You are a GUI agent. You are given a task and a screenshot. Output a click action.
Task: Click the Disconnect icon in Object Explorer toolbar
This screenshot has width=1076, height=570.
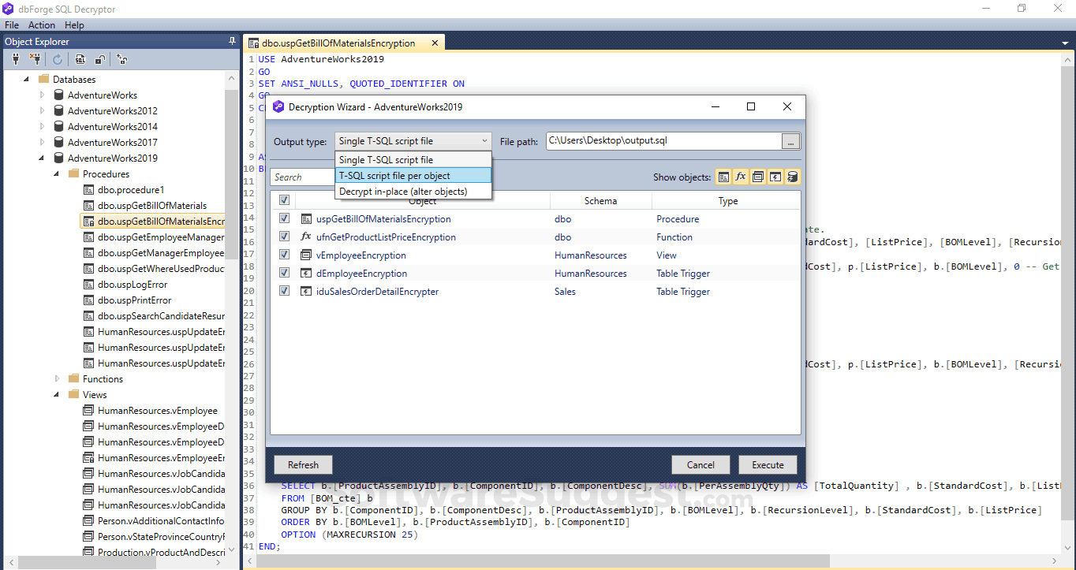(35, 58)
